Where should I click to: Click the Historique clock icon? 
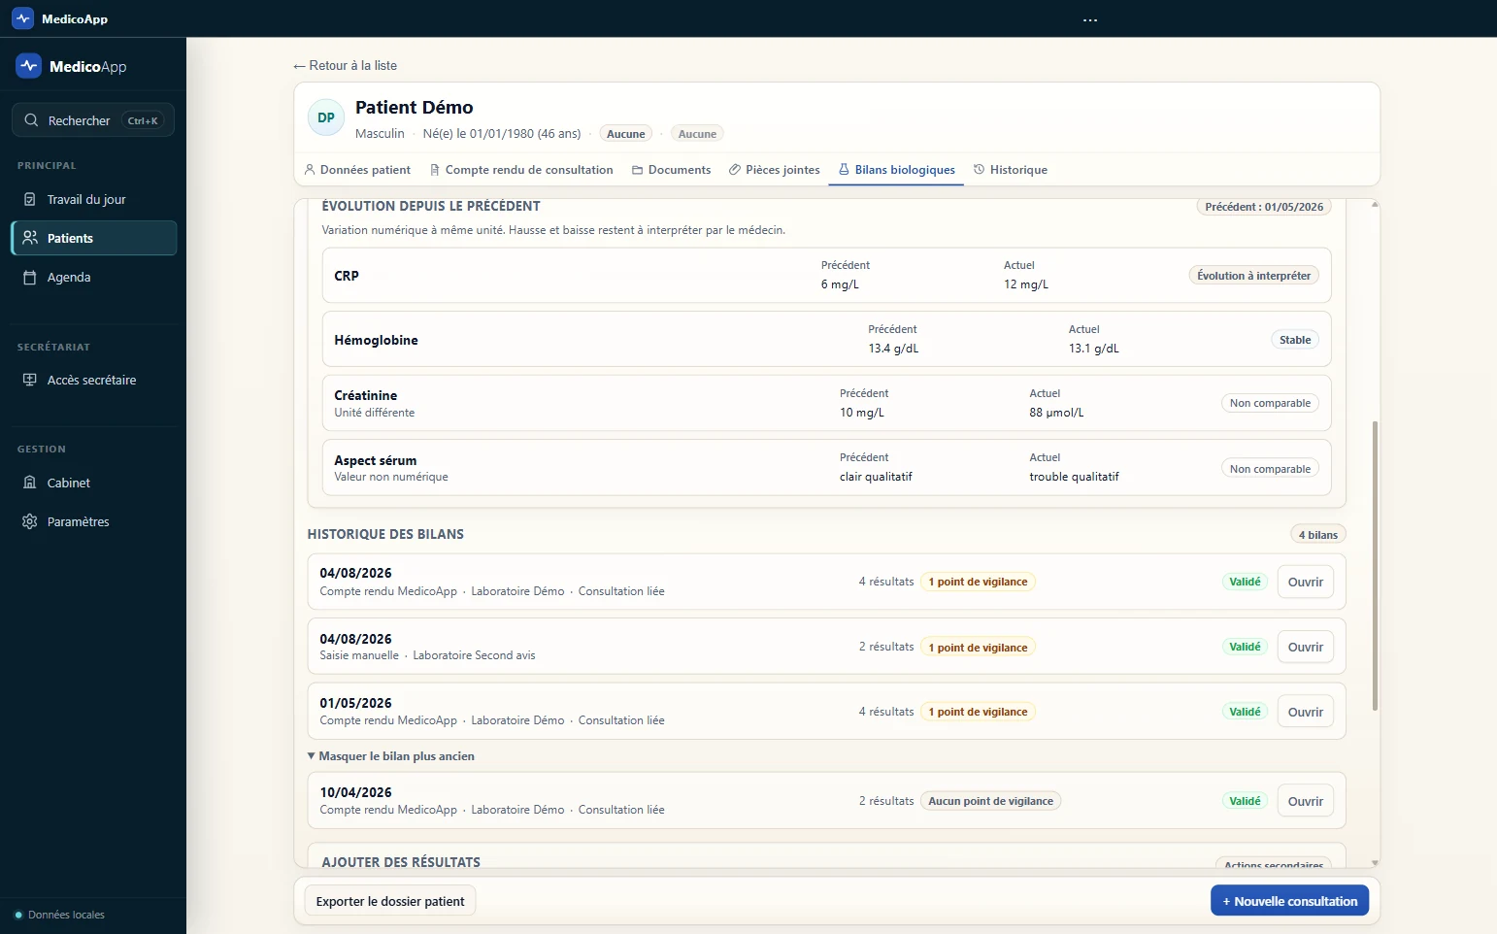coord(980,169)
